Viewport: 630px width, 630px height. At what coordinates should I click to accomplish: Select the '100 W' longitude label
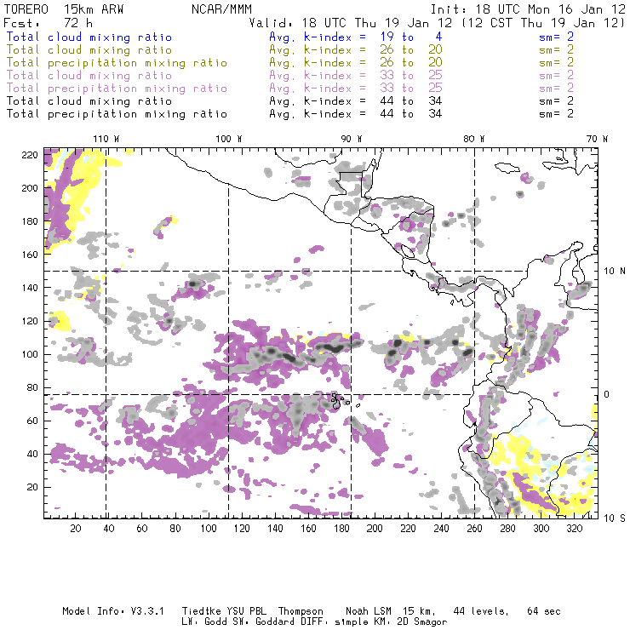[x=229, y=139]
